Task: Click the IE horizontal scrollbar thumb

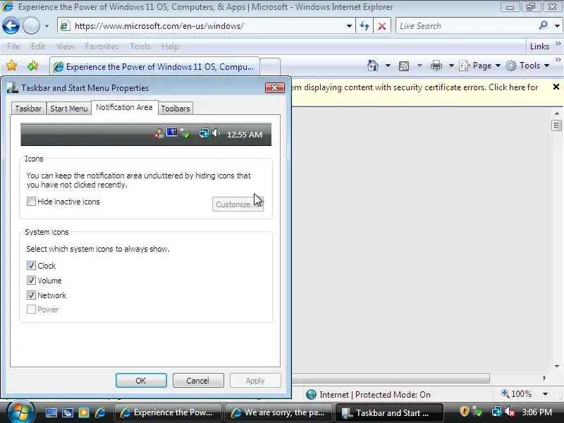Action: (391, 379)
